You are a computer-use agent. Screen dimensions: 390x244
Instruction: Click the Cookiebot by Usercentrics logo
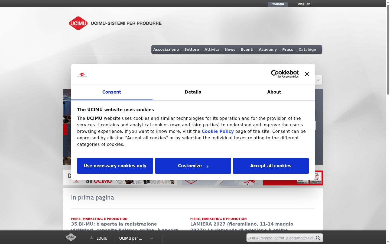285,74
